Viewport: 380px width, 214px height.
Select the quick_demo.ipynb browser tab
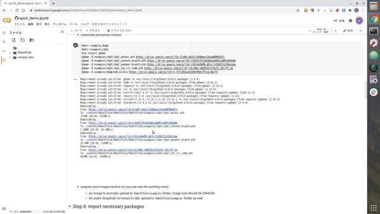point(25,4)
